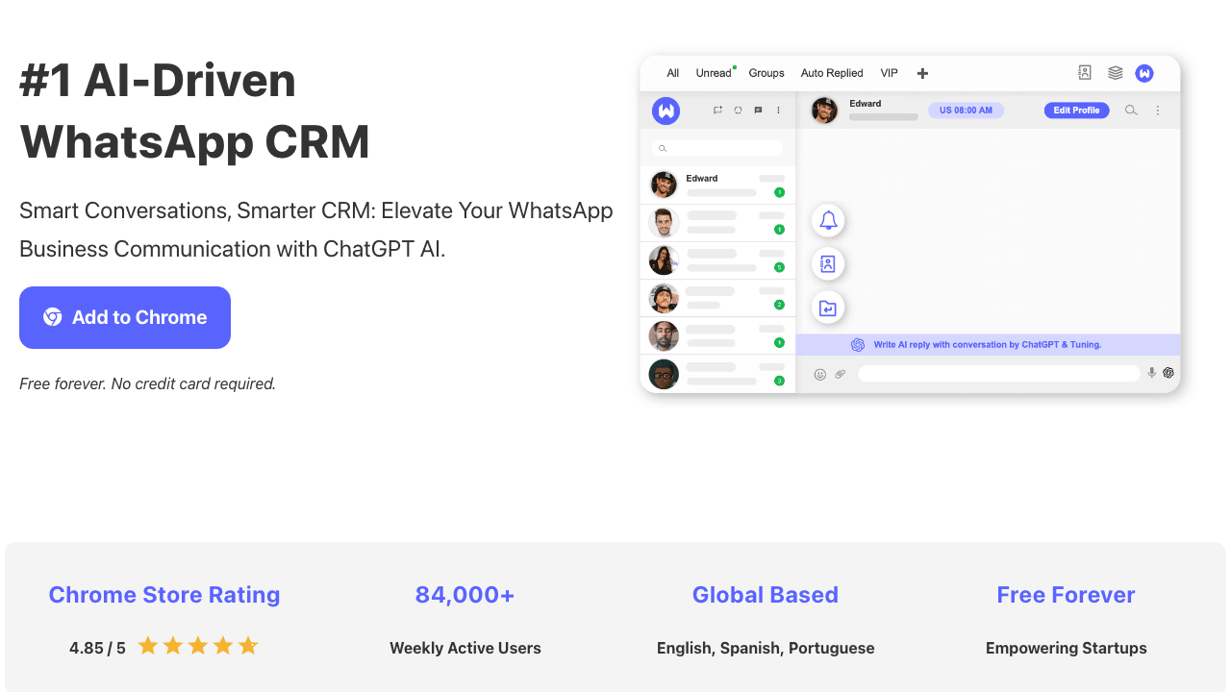Click the Edit Profile button
This screenshot has height=692, width=1231.
tap(1077, 111)
